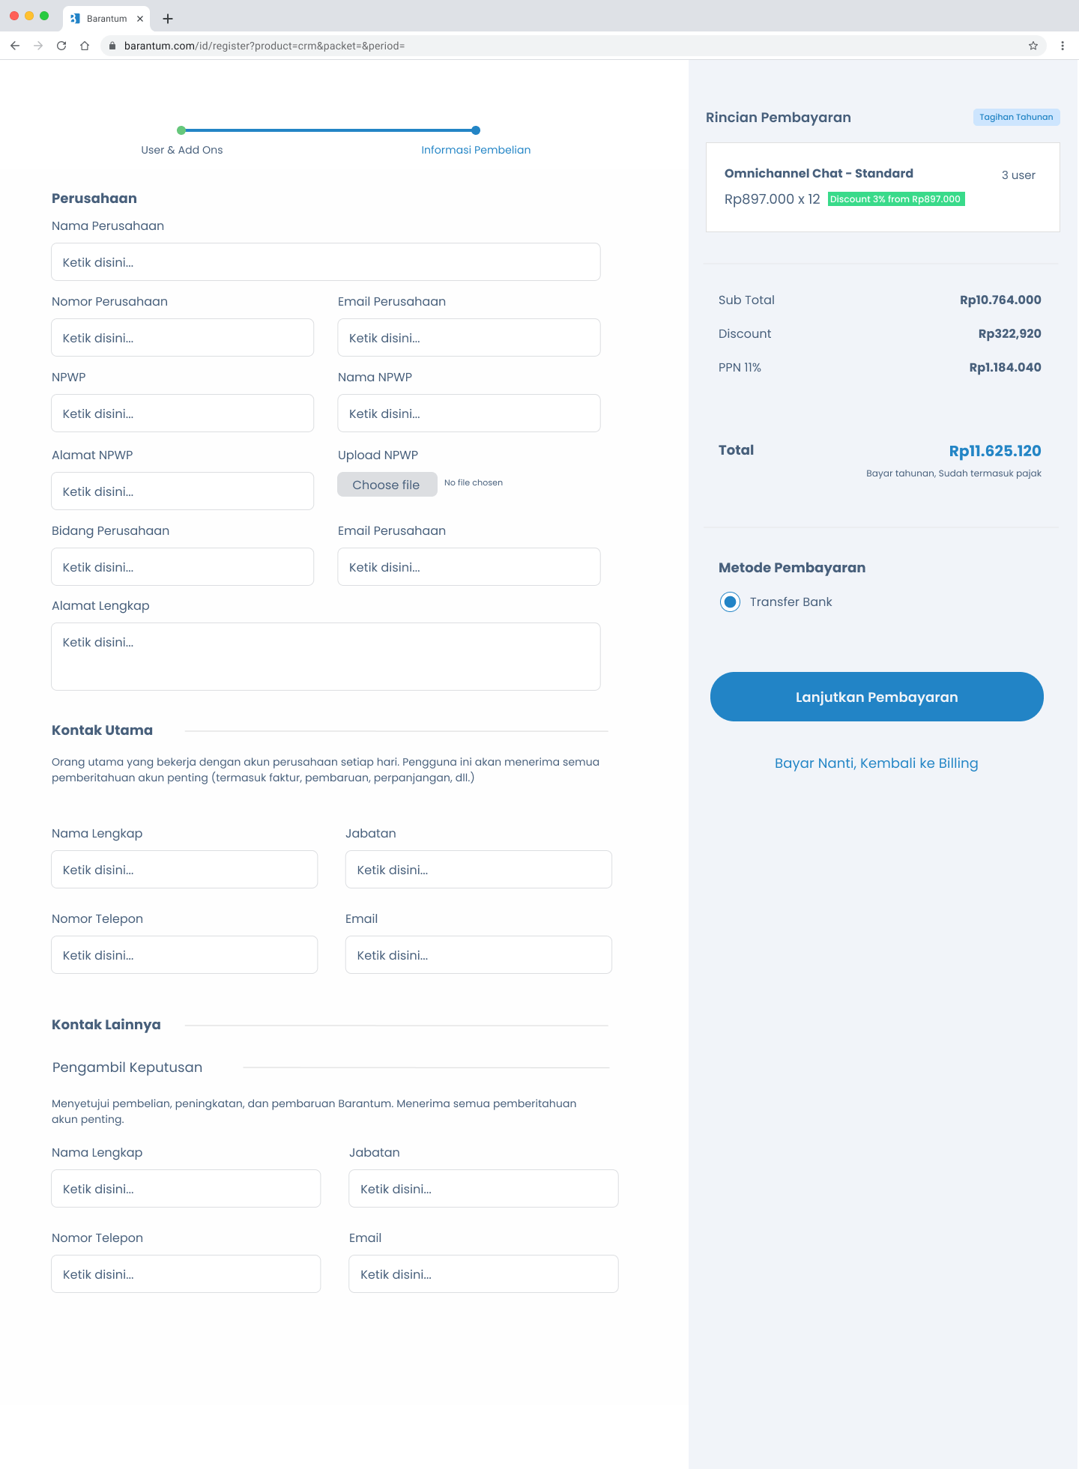Click Lanjutkan Pembayaran button

(877, 697)
